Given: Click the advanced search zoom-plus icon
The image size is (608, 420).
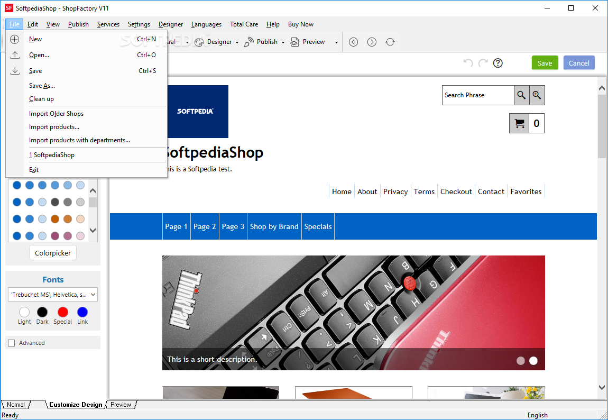Looking at the screenshot, I should (537, 95).
